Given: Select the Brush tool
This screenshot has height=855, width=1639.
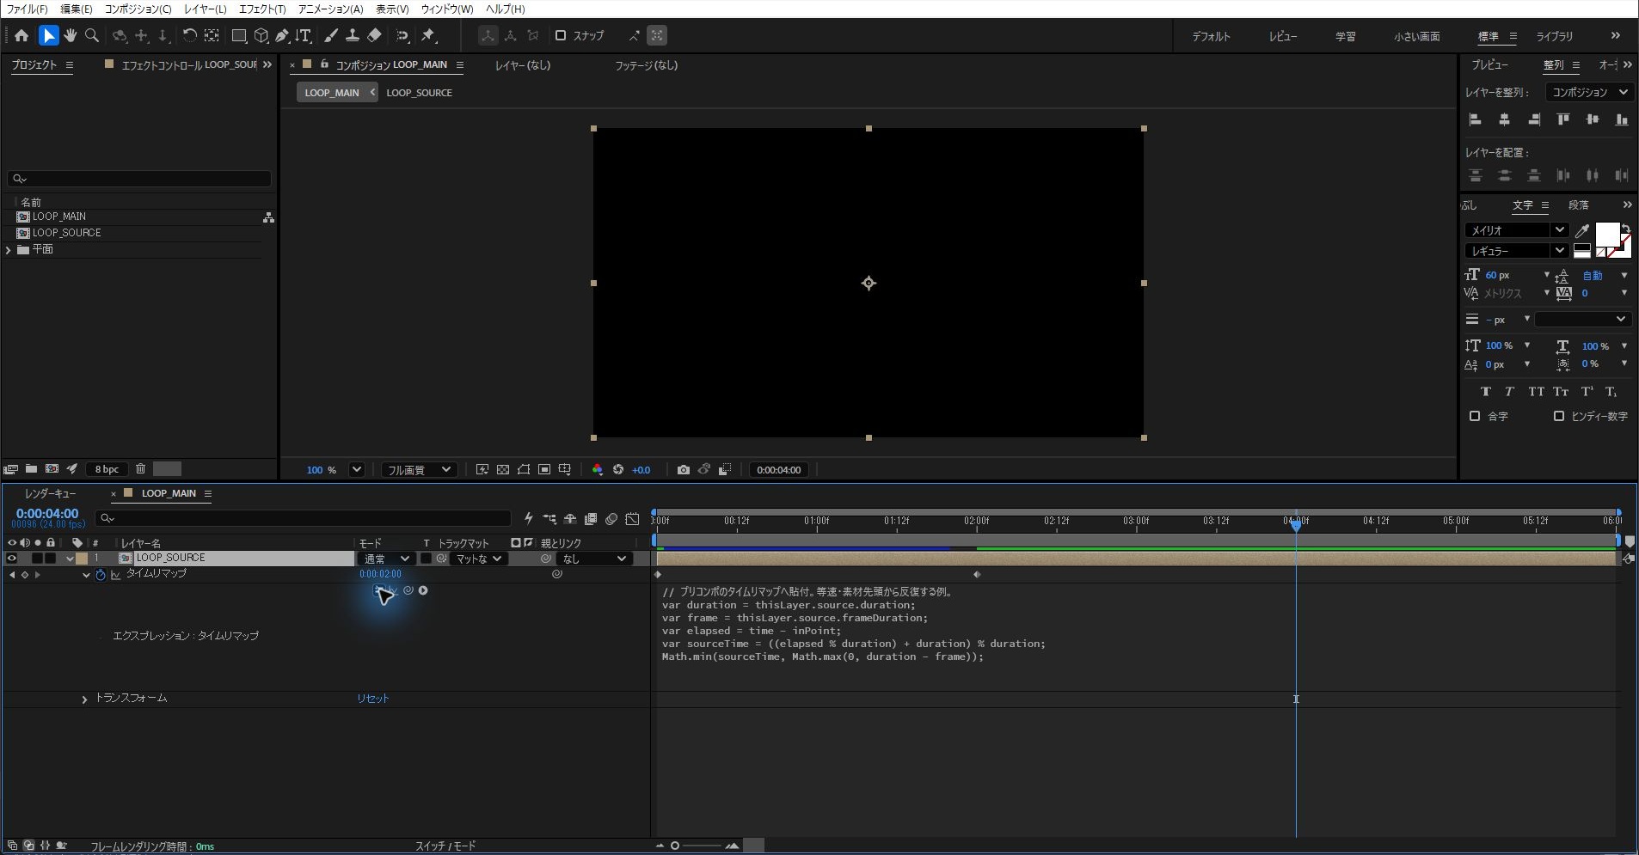Looking at the screenshot, I should (331, 35).
